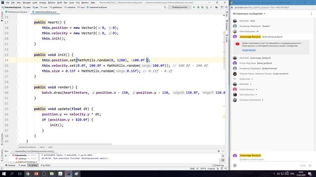Click the Heart breadcrumb below the editor

pos(42,147)
